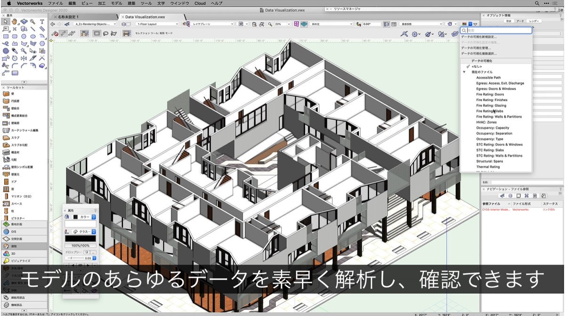This screenshot has width=565, height=316.
Task: Select the Rectangle drawing tool
Action: click(x=5, y=36)
